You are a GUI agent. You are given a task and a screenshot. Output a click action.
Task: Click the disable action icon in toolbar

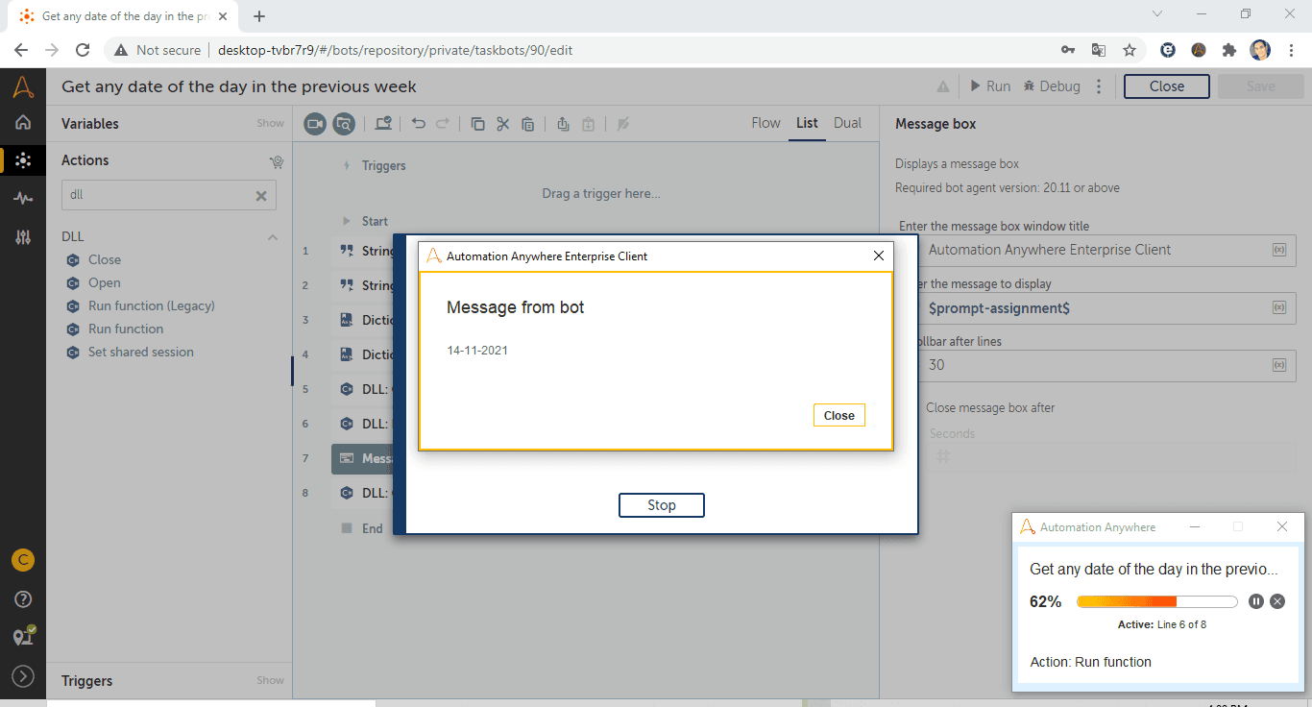[x=622, y=123]
